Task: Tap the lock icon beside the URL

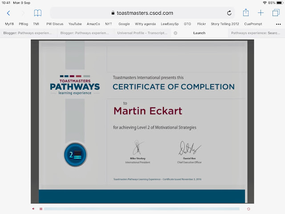Action: (x=113, y=13)
